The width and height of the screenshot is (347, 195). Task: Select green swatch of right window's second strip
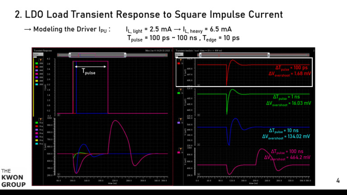178,93
